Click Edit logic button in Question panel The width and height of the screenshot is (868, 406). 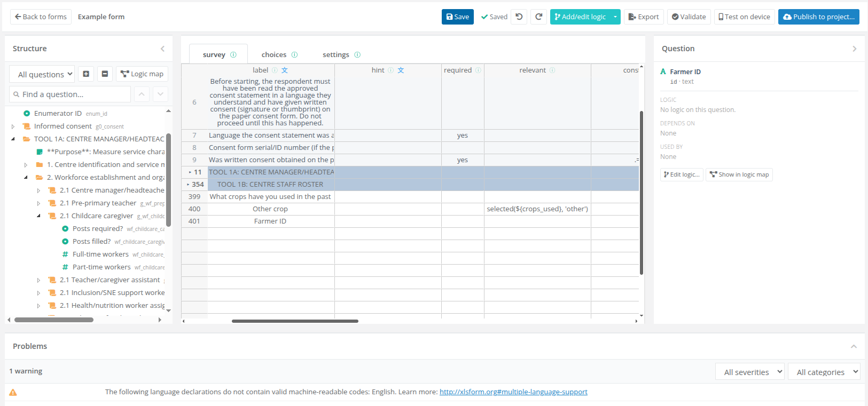coord(682,174)
